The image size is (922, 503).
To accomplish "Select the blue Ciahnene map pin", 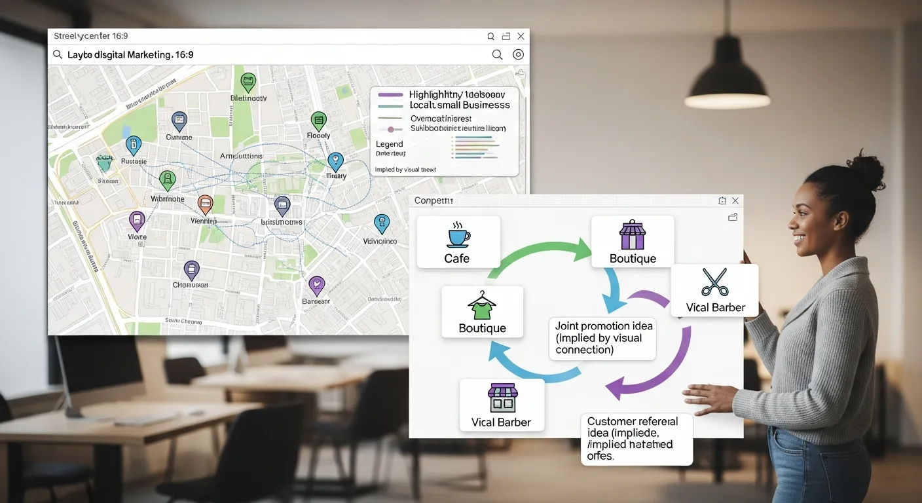I will (x=179, y=121).
